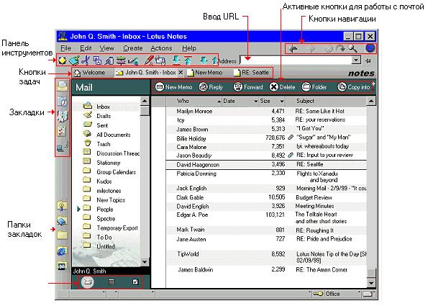The width and height of the screenshot is (428, 306).
Task: Click the search magnifier icon
Action: [x=352, y=49]
